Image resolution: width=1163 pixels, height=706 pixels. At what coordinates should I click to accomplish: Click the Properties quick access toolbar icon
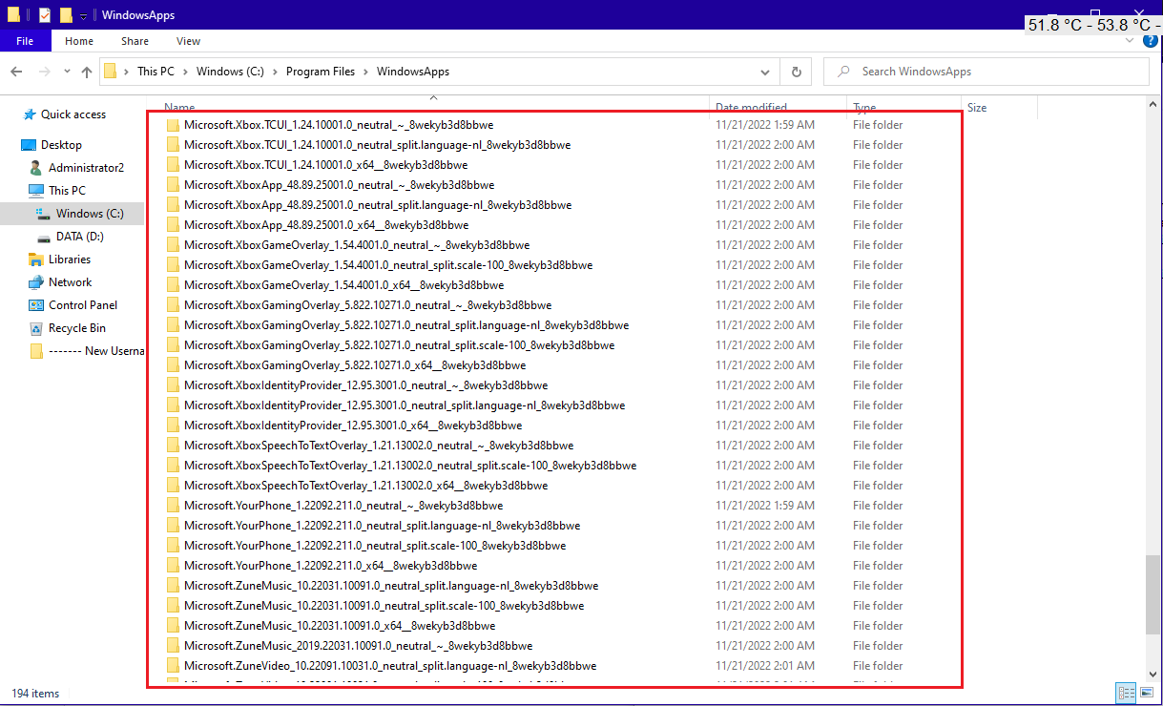click(44, 15)
